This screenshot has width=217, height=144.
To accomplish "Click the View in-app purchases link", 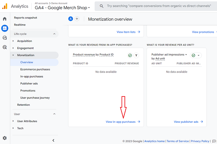I will coord(120,122).
